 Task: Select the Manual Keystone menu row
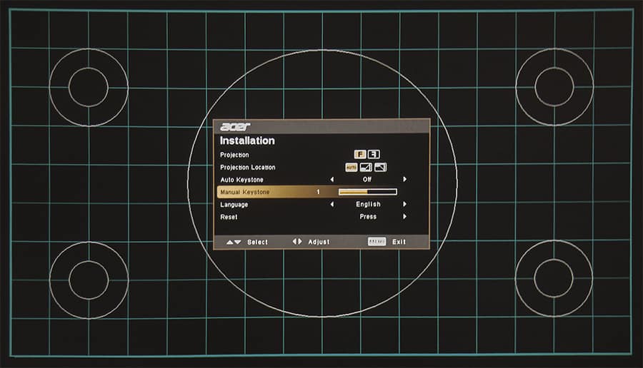pyautogui.click(x=245, y=192)
